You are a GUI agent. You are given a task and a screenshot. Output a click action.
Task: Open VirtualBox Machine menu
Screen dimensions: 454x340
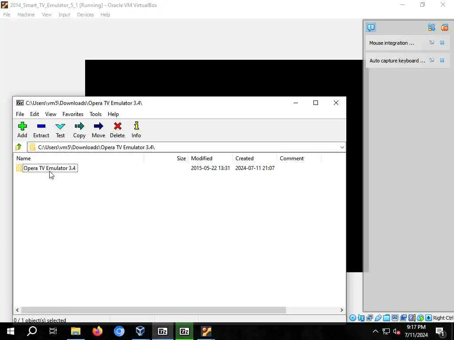(x=26, y=15)
